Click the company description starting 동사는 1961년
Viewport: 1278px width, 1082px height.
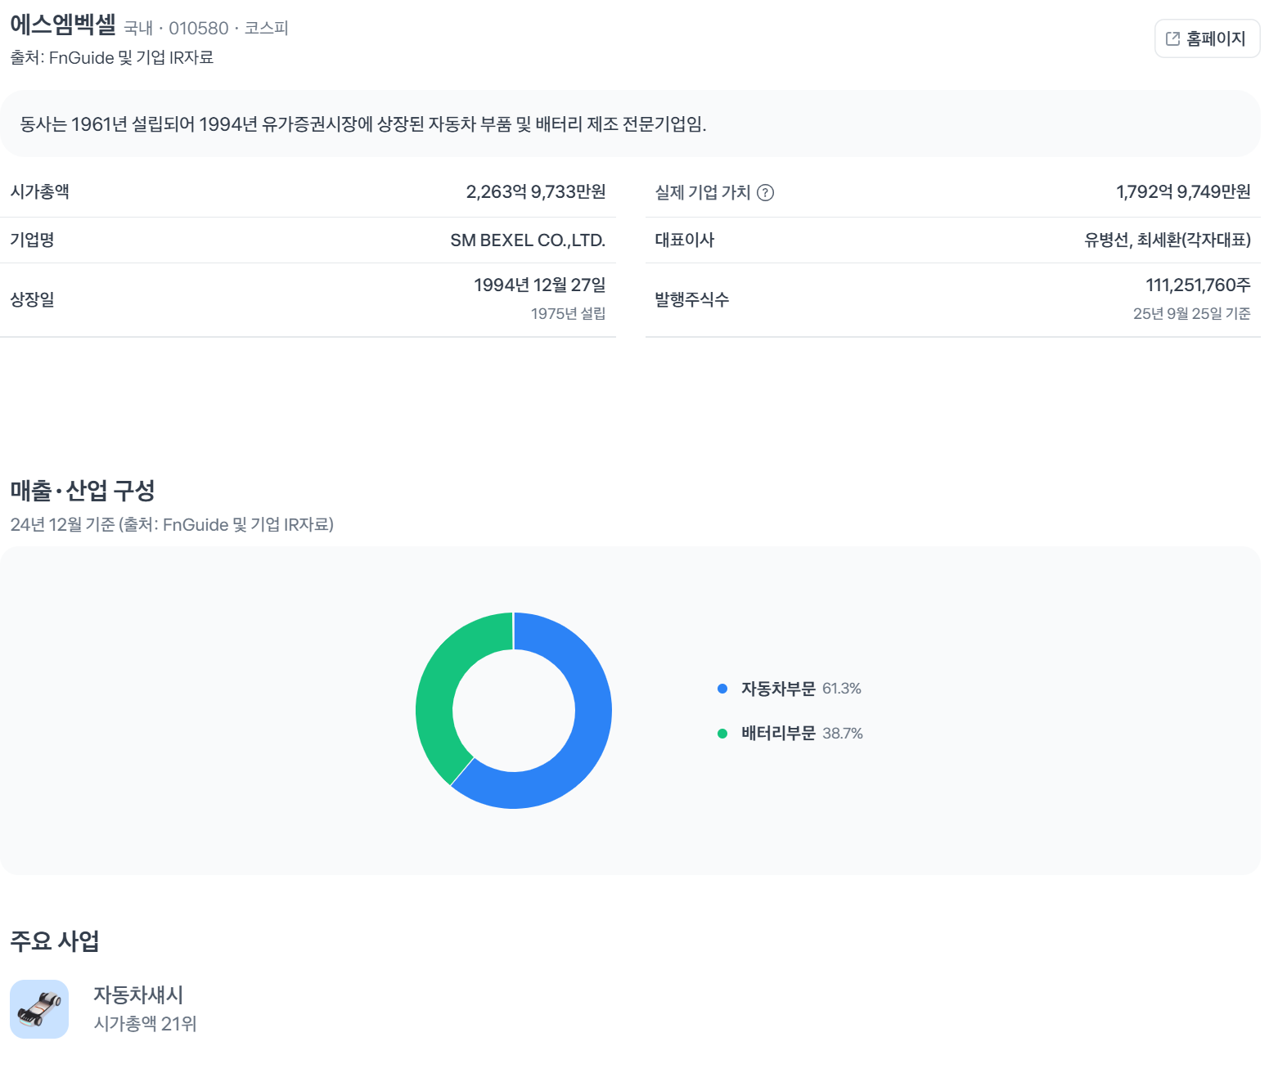pyautogui.click(x=363, y=124)
